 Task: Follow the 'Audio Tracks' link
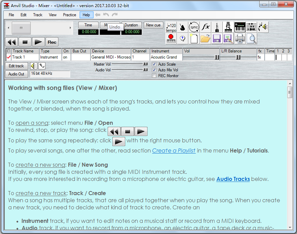coord(233,179)
